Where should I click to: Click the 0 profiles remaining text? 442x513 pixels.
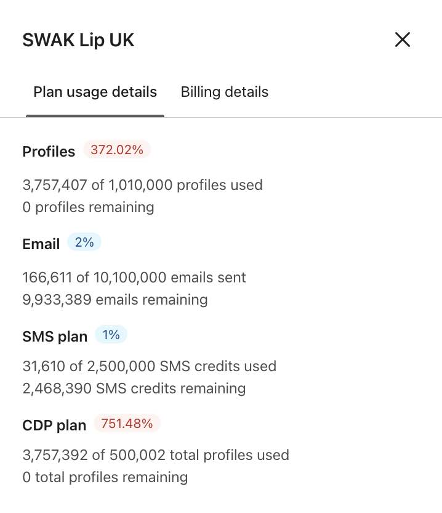click(88, 207)
